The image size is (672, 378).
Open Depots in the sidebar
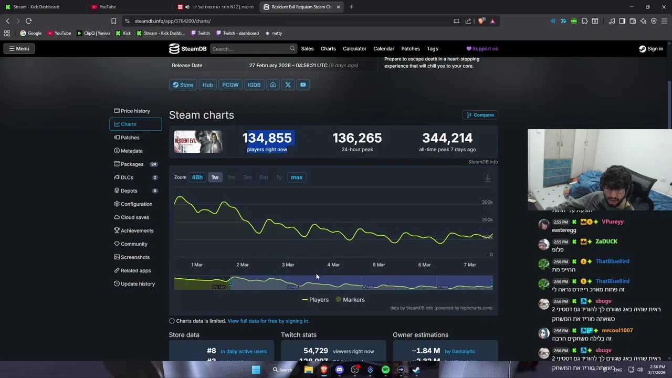(x=135, y=191)
